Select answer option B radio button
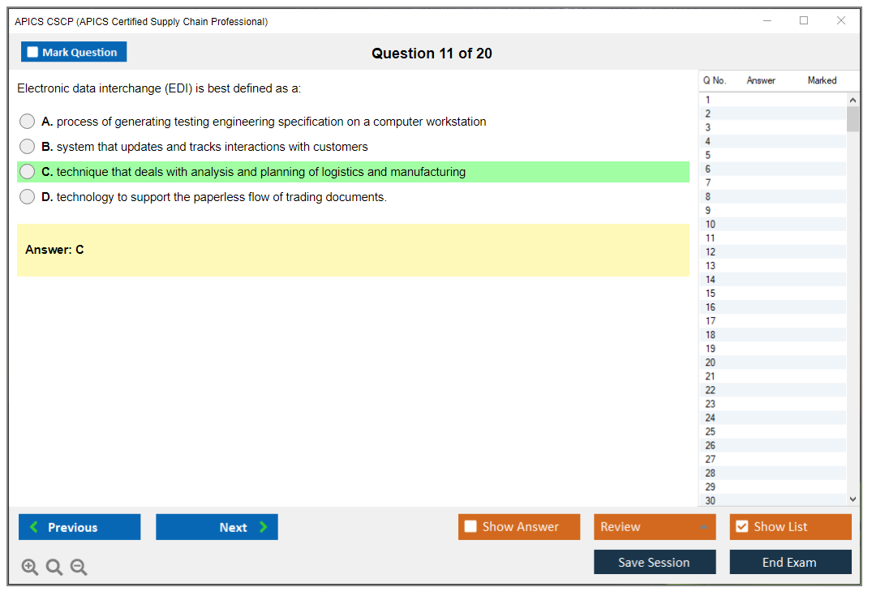This screenshot has height=596, width=872. [28, 147]
